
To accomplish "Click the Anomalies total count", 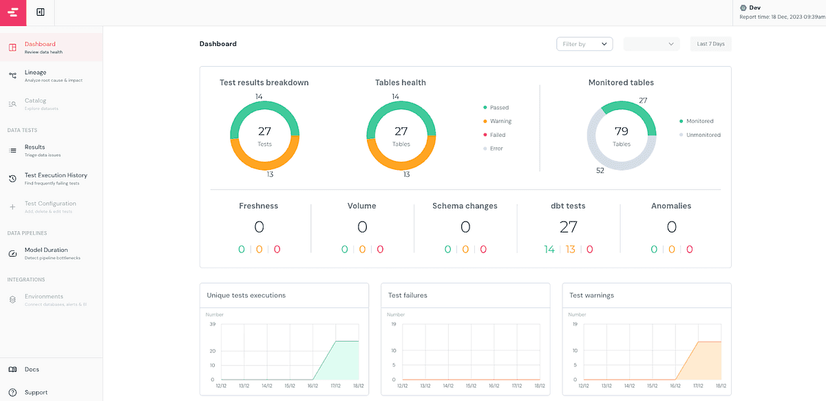I will 672,227.
